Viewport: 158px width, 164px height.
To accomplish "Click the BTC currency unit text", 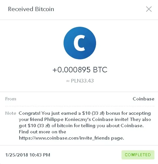I will click(x=100, y=70).
